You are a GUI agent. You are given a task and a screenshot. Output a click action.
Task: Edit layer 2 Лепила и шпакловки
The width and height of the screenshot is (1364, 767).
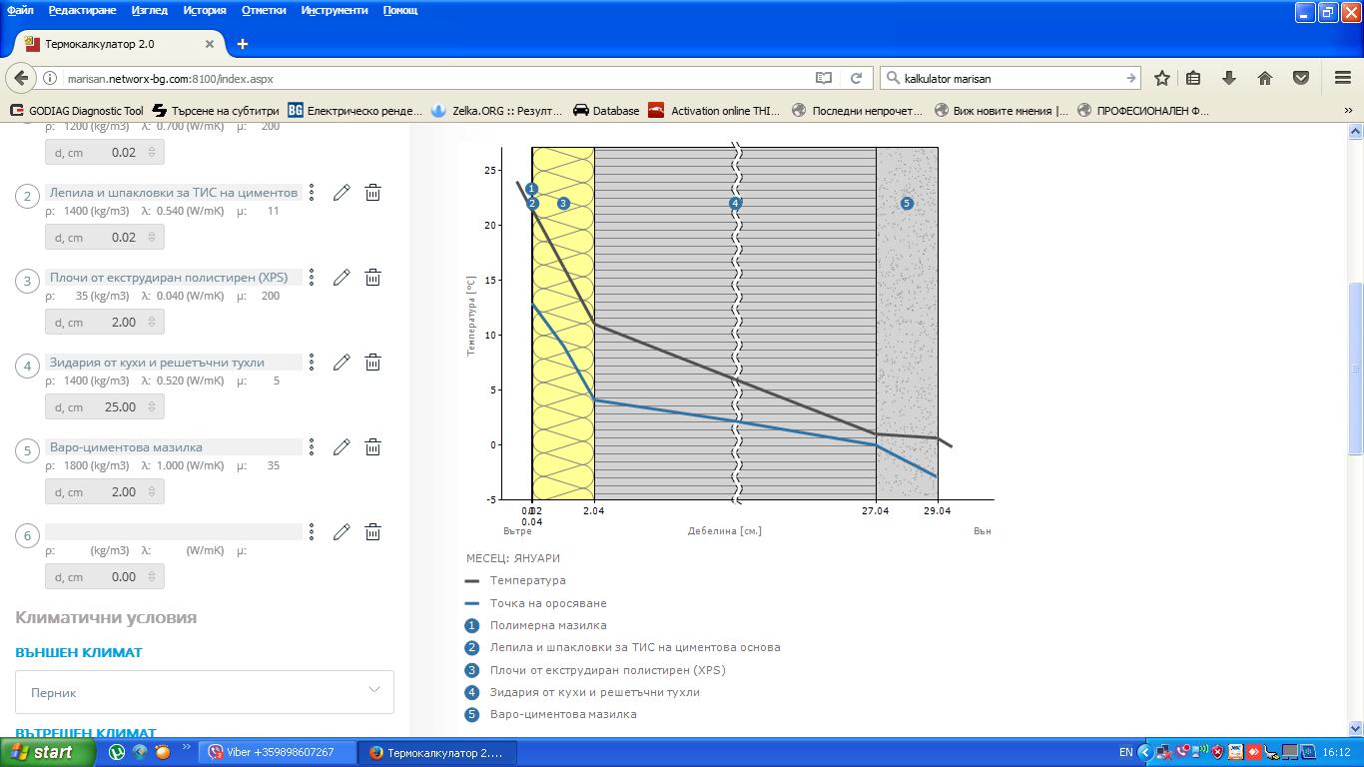pyautogui.click(x=341, y=193)
